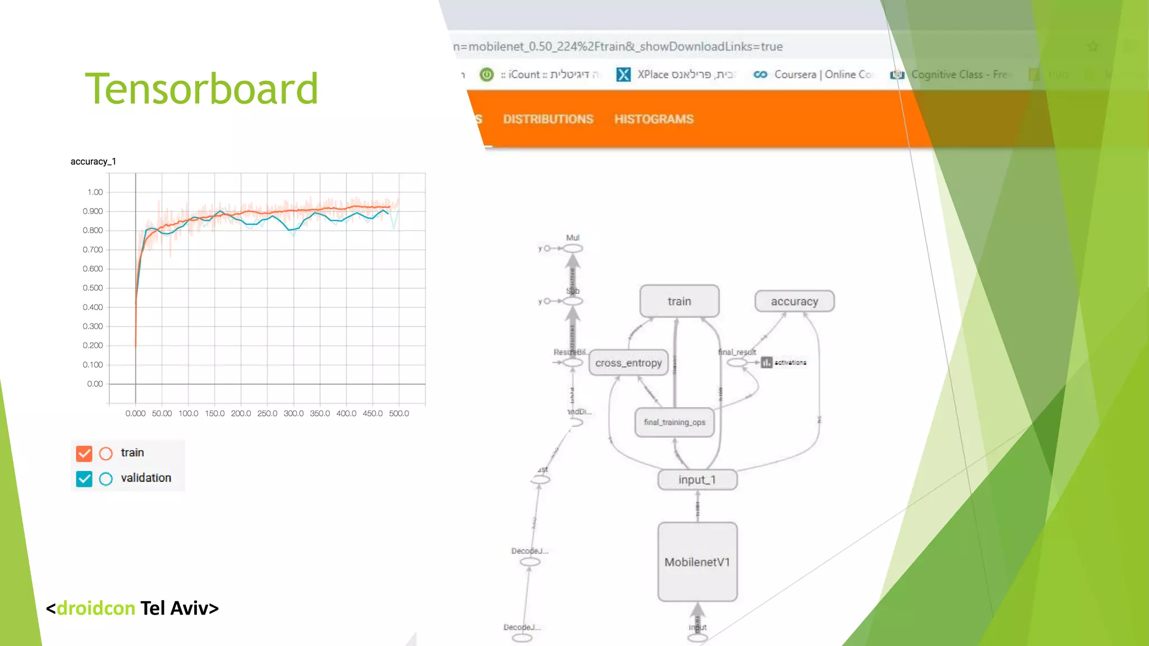Click the 1.00 y-axis label
This screenshot has width=1149, height=646.
tap(95, 192)
